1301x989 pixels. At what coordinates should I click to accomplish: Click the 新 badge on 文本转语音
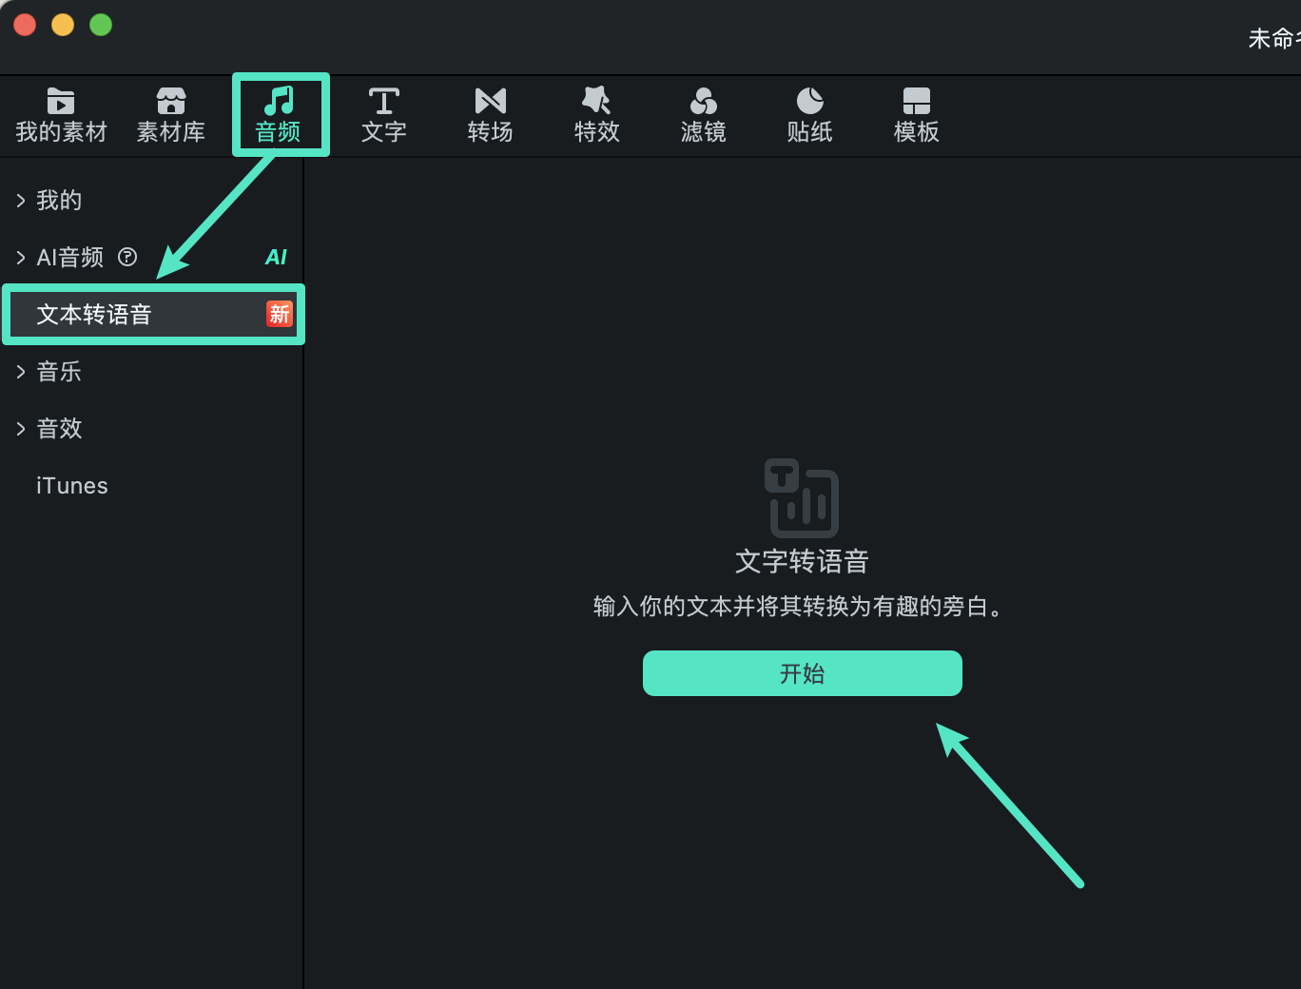(x=280, y=314)
